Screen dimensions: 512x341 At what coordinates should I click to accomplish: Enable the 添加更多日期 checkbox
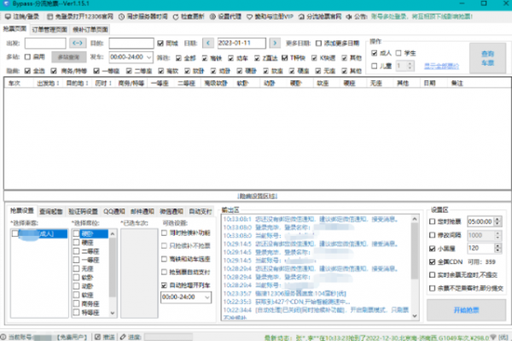tap(318, 43)
